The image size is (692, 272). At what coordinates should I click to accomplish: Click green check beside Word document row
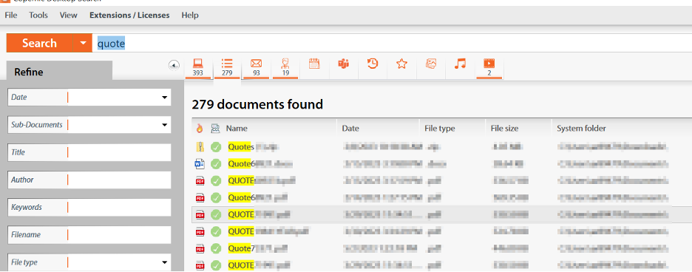point(216,164)
